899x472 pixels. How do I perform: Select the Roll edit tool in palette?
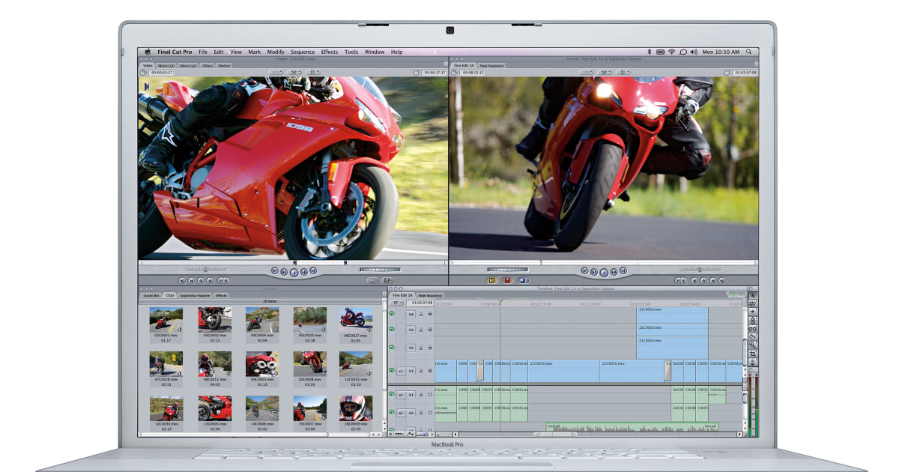click(x=753, y=320)
